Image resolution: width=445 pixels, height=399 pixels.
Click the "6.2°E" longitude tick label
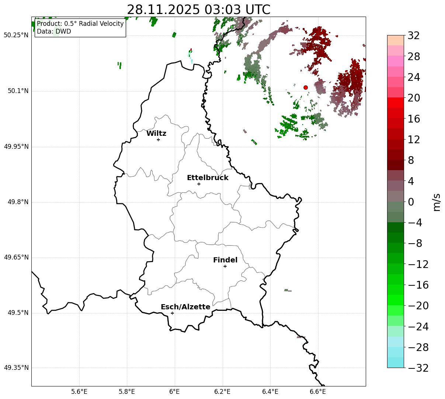222,392
